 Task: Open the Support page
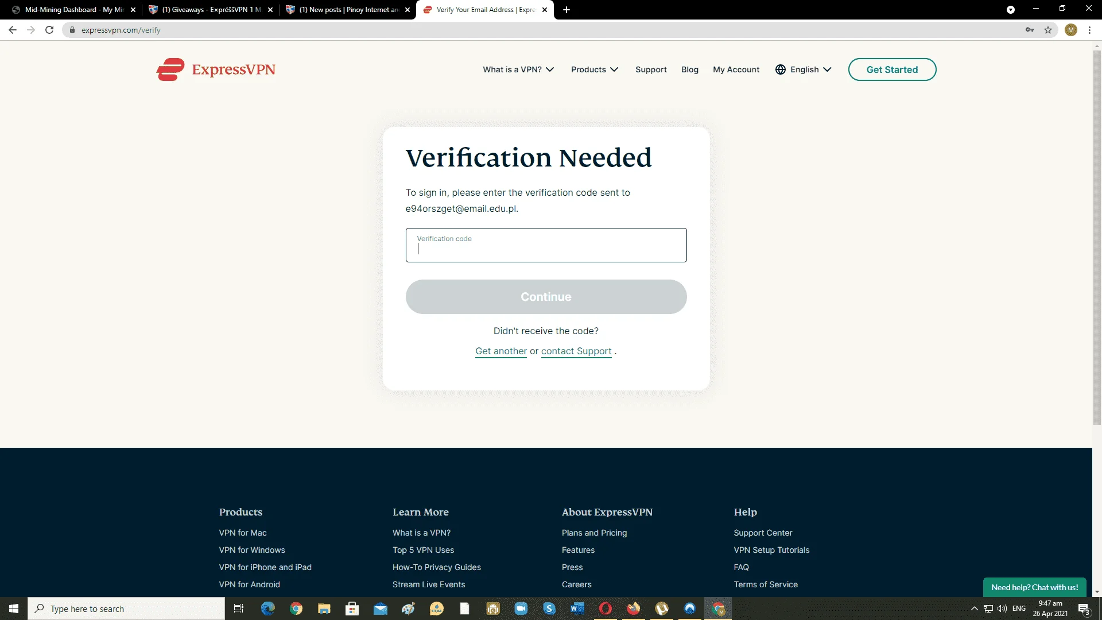tap(651, 69)
